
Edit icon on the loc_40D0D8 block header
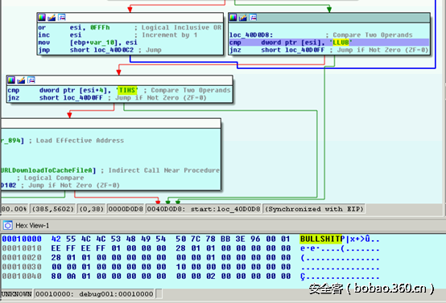tap(242, 18)
